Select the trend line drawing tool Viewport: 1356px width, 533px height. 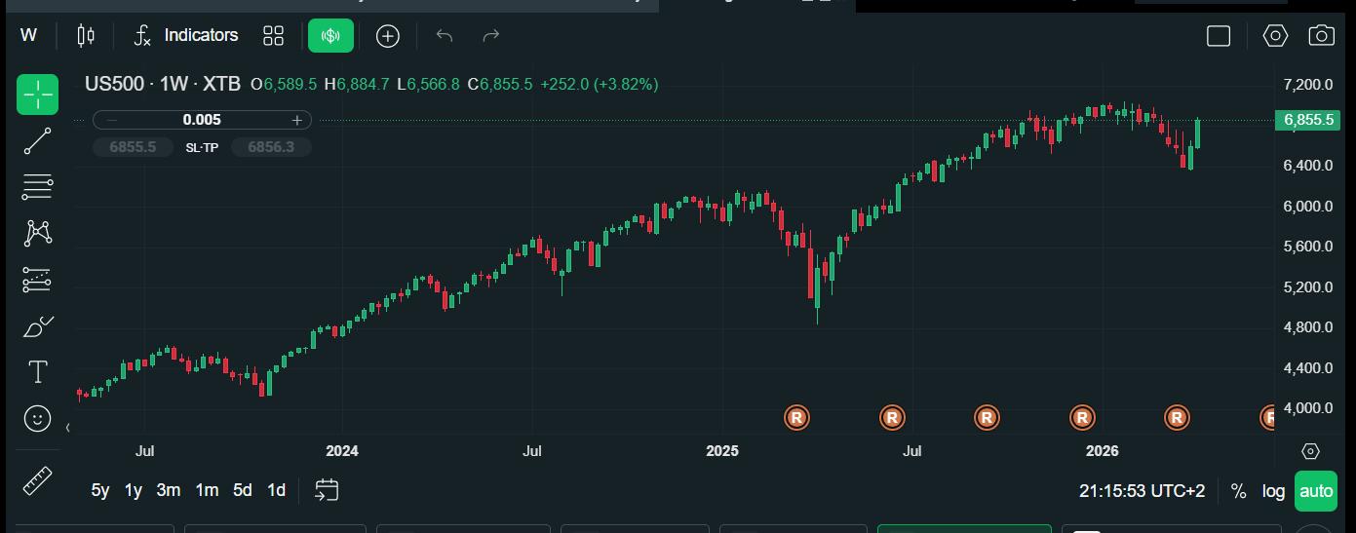pos(37,141)
